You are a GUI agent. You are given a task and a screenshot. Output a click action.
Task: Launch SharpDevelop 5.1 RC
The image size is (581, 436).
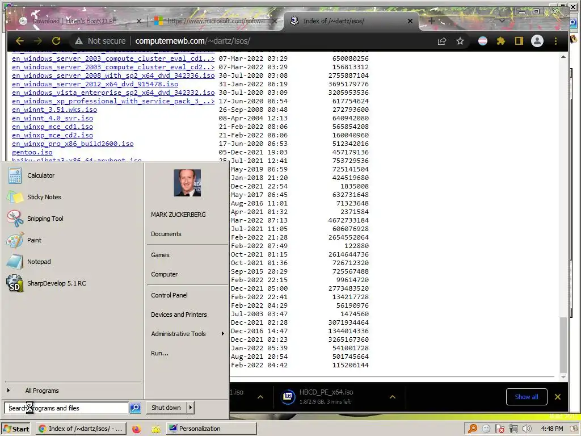point(56,283)
